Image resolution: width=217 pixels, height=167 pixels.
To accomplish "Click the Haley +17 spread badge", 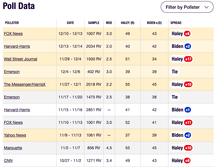I will tap(181, 59).
